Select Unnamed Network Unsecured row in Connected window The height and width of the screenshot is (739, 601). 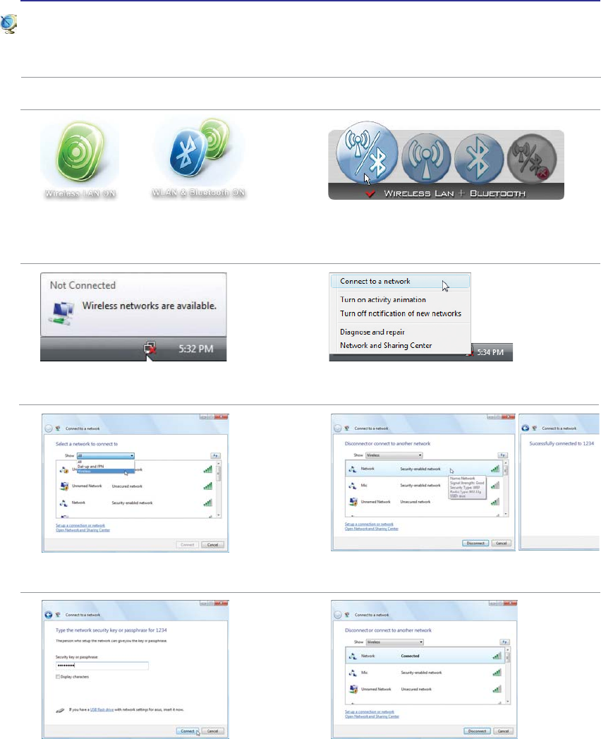coord(425,689)
